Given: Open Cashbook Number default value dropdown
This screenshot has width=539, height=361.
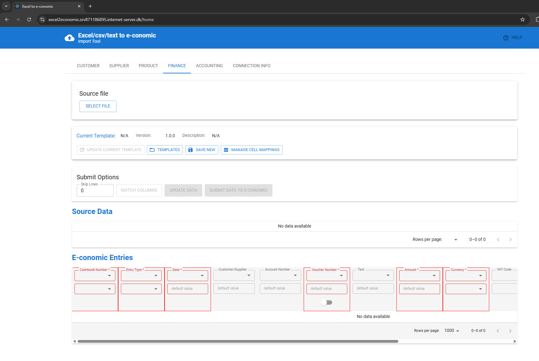Looking at the screenshot, I should 95,289.
